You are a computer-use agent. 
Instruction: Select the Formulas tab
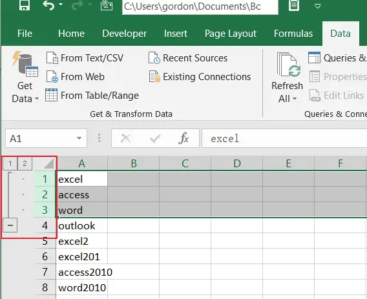point(293,34)
